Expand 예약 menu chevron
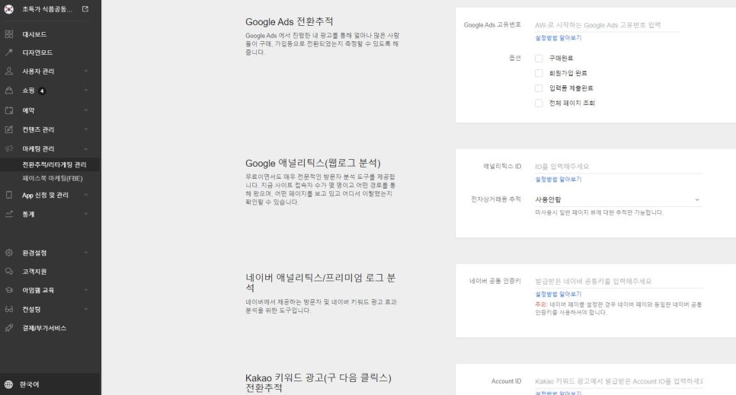The height and width of the screenshot is (395, 736). tap(86, 110)
